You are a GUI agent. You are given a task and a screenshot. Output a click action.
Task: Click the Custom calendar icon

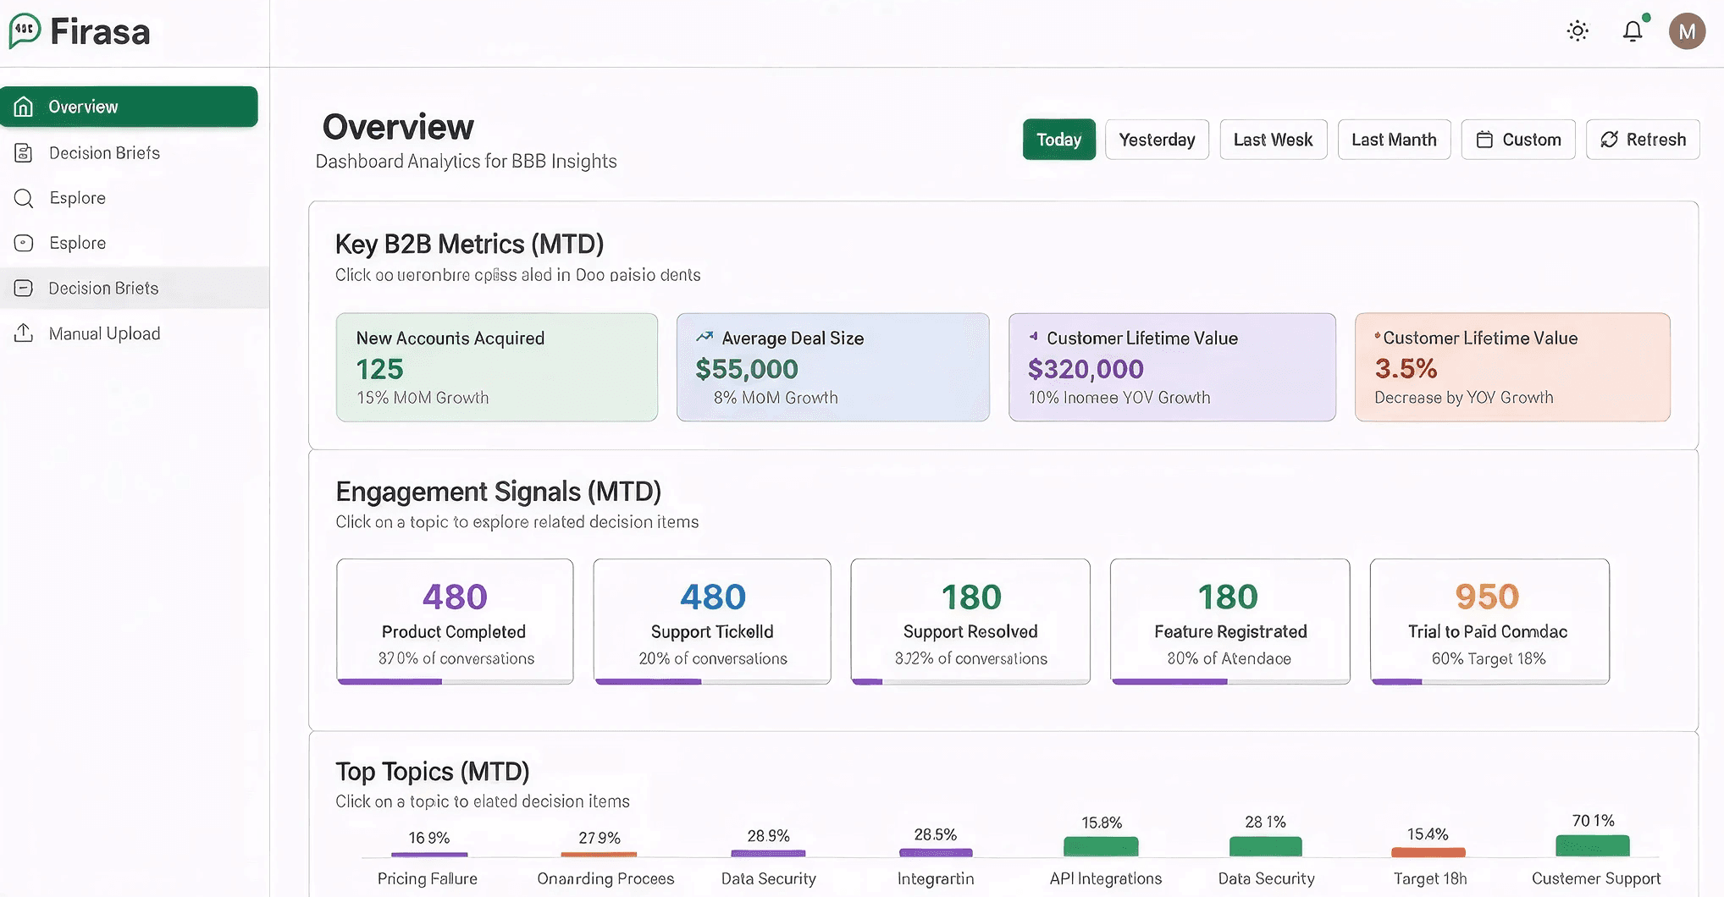point(1484,140)
